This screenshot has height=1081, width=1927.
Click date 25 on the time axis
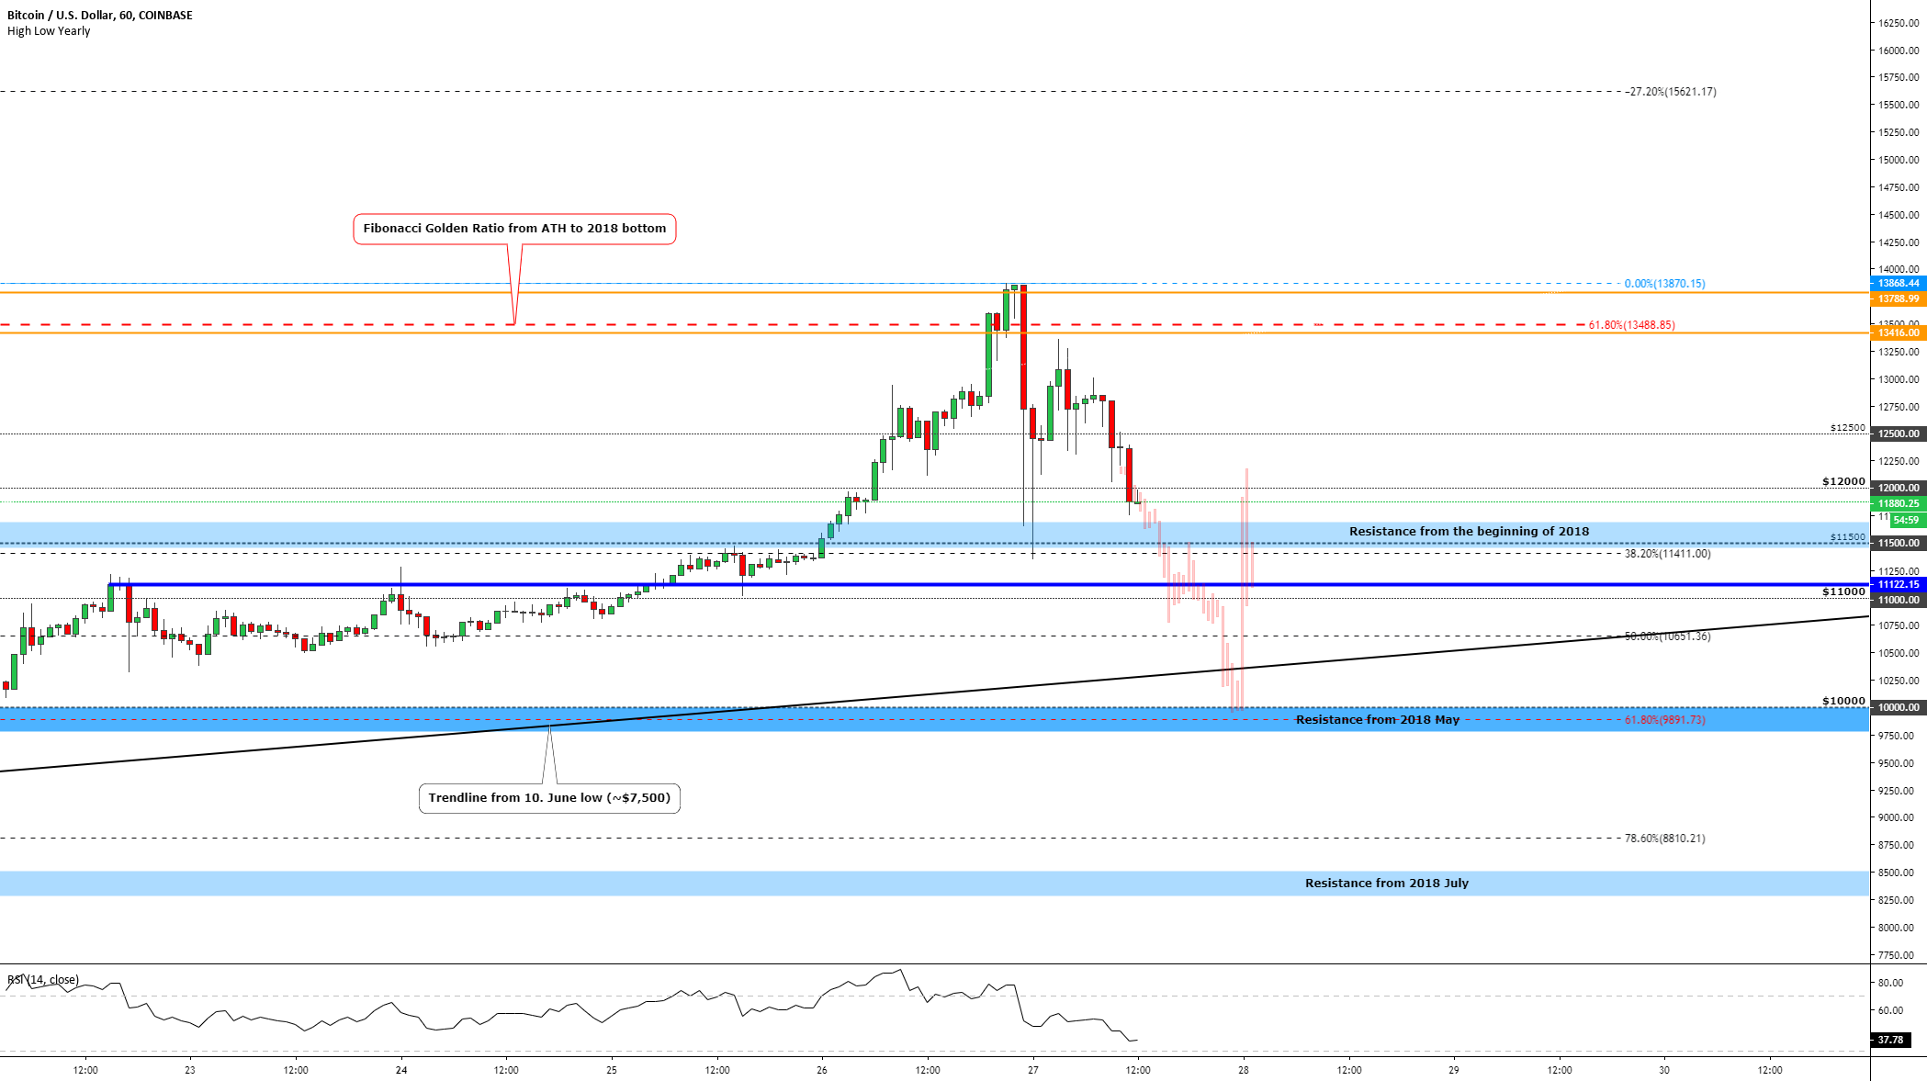612,1070
